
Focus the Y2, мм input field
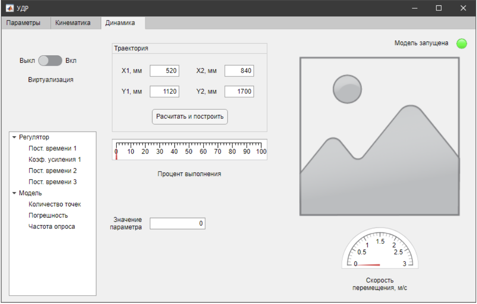tap(239, 91)
